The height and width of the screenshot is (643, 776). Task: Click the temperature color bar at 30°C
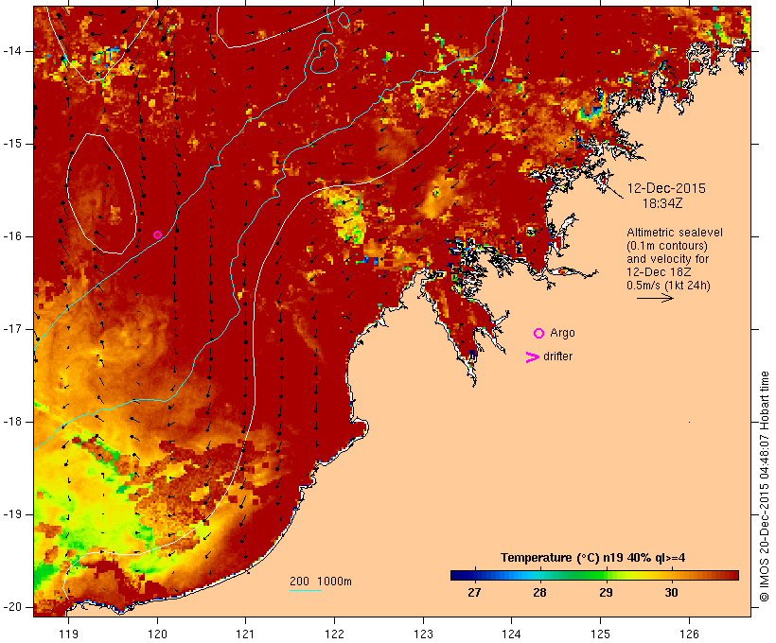pos(672,575)
